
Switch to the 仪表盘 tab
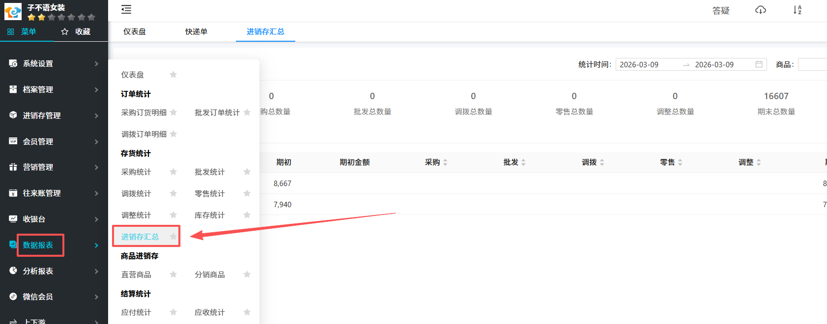pyautogui.click(x=135, y=31)
